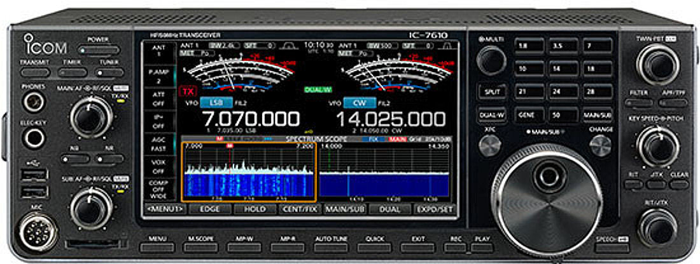Open the CW mode selector
The width and height of the screenshot is (700, 264).
point(360,103)
